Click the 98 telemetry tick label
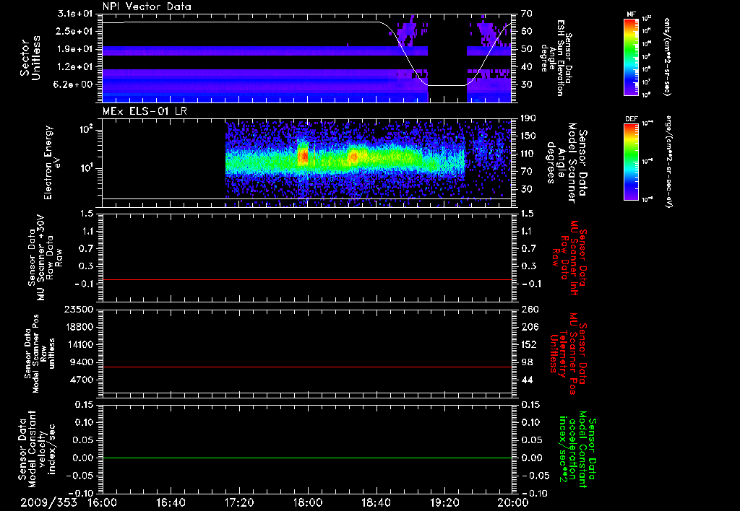This screenshot has height=511, width=740. [527, 362]
